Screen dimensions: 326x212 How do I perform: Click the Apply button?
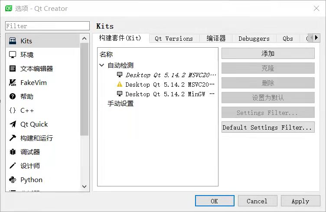click(300, 201)
